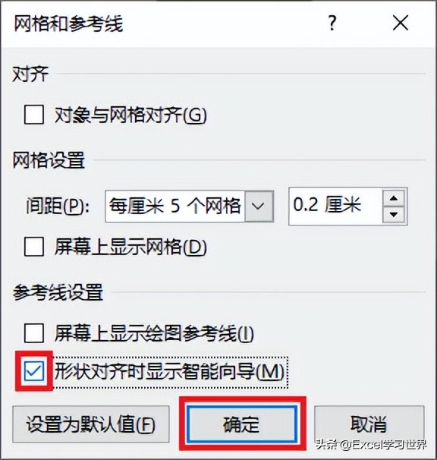This screenshot has width=437, height=460.
Task: Open the 每厘米 5 个网格 combo box
Action: 190,206
